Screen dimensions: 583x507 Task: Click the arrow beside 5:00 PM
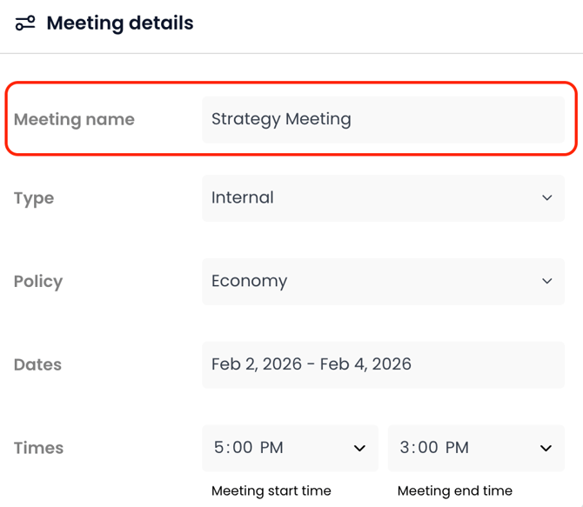[359, 449]
